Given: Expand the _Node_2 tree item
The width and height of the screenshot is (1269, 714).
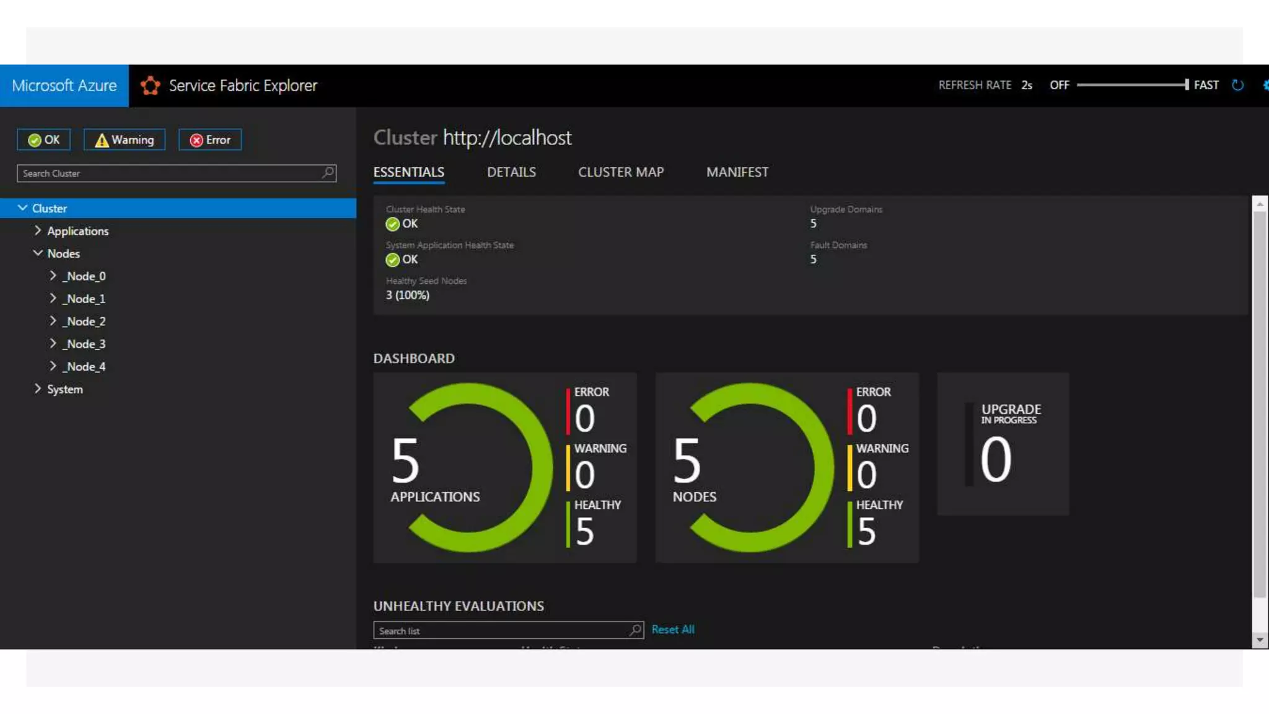Looking at the screenshot, I should (x=53, y=321).
